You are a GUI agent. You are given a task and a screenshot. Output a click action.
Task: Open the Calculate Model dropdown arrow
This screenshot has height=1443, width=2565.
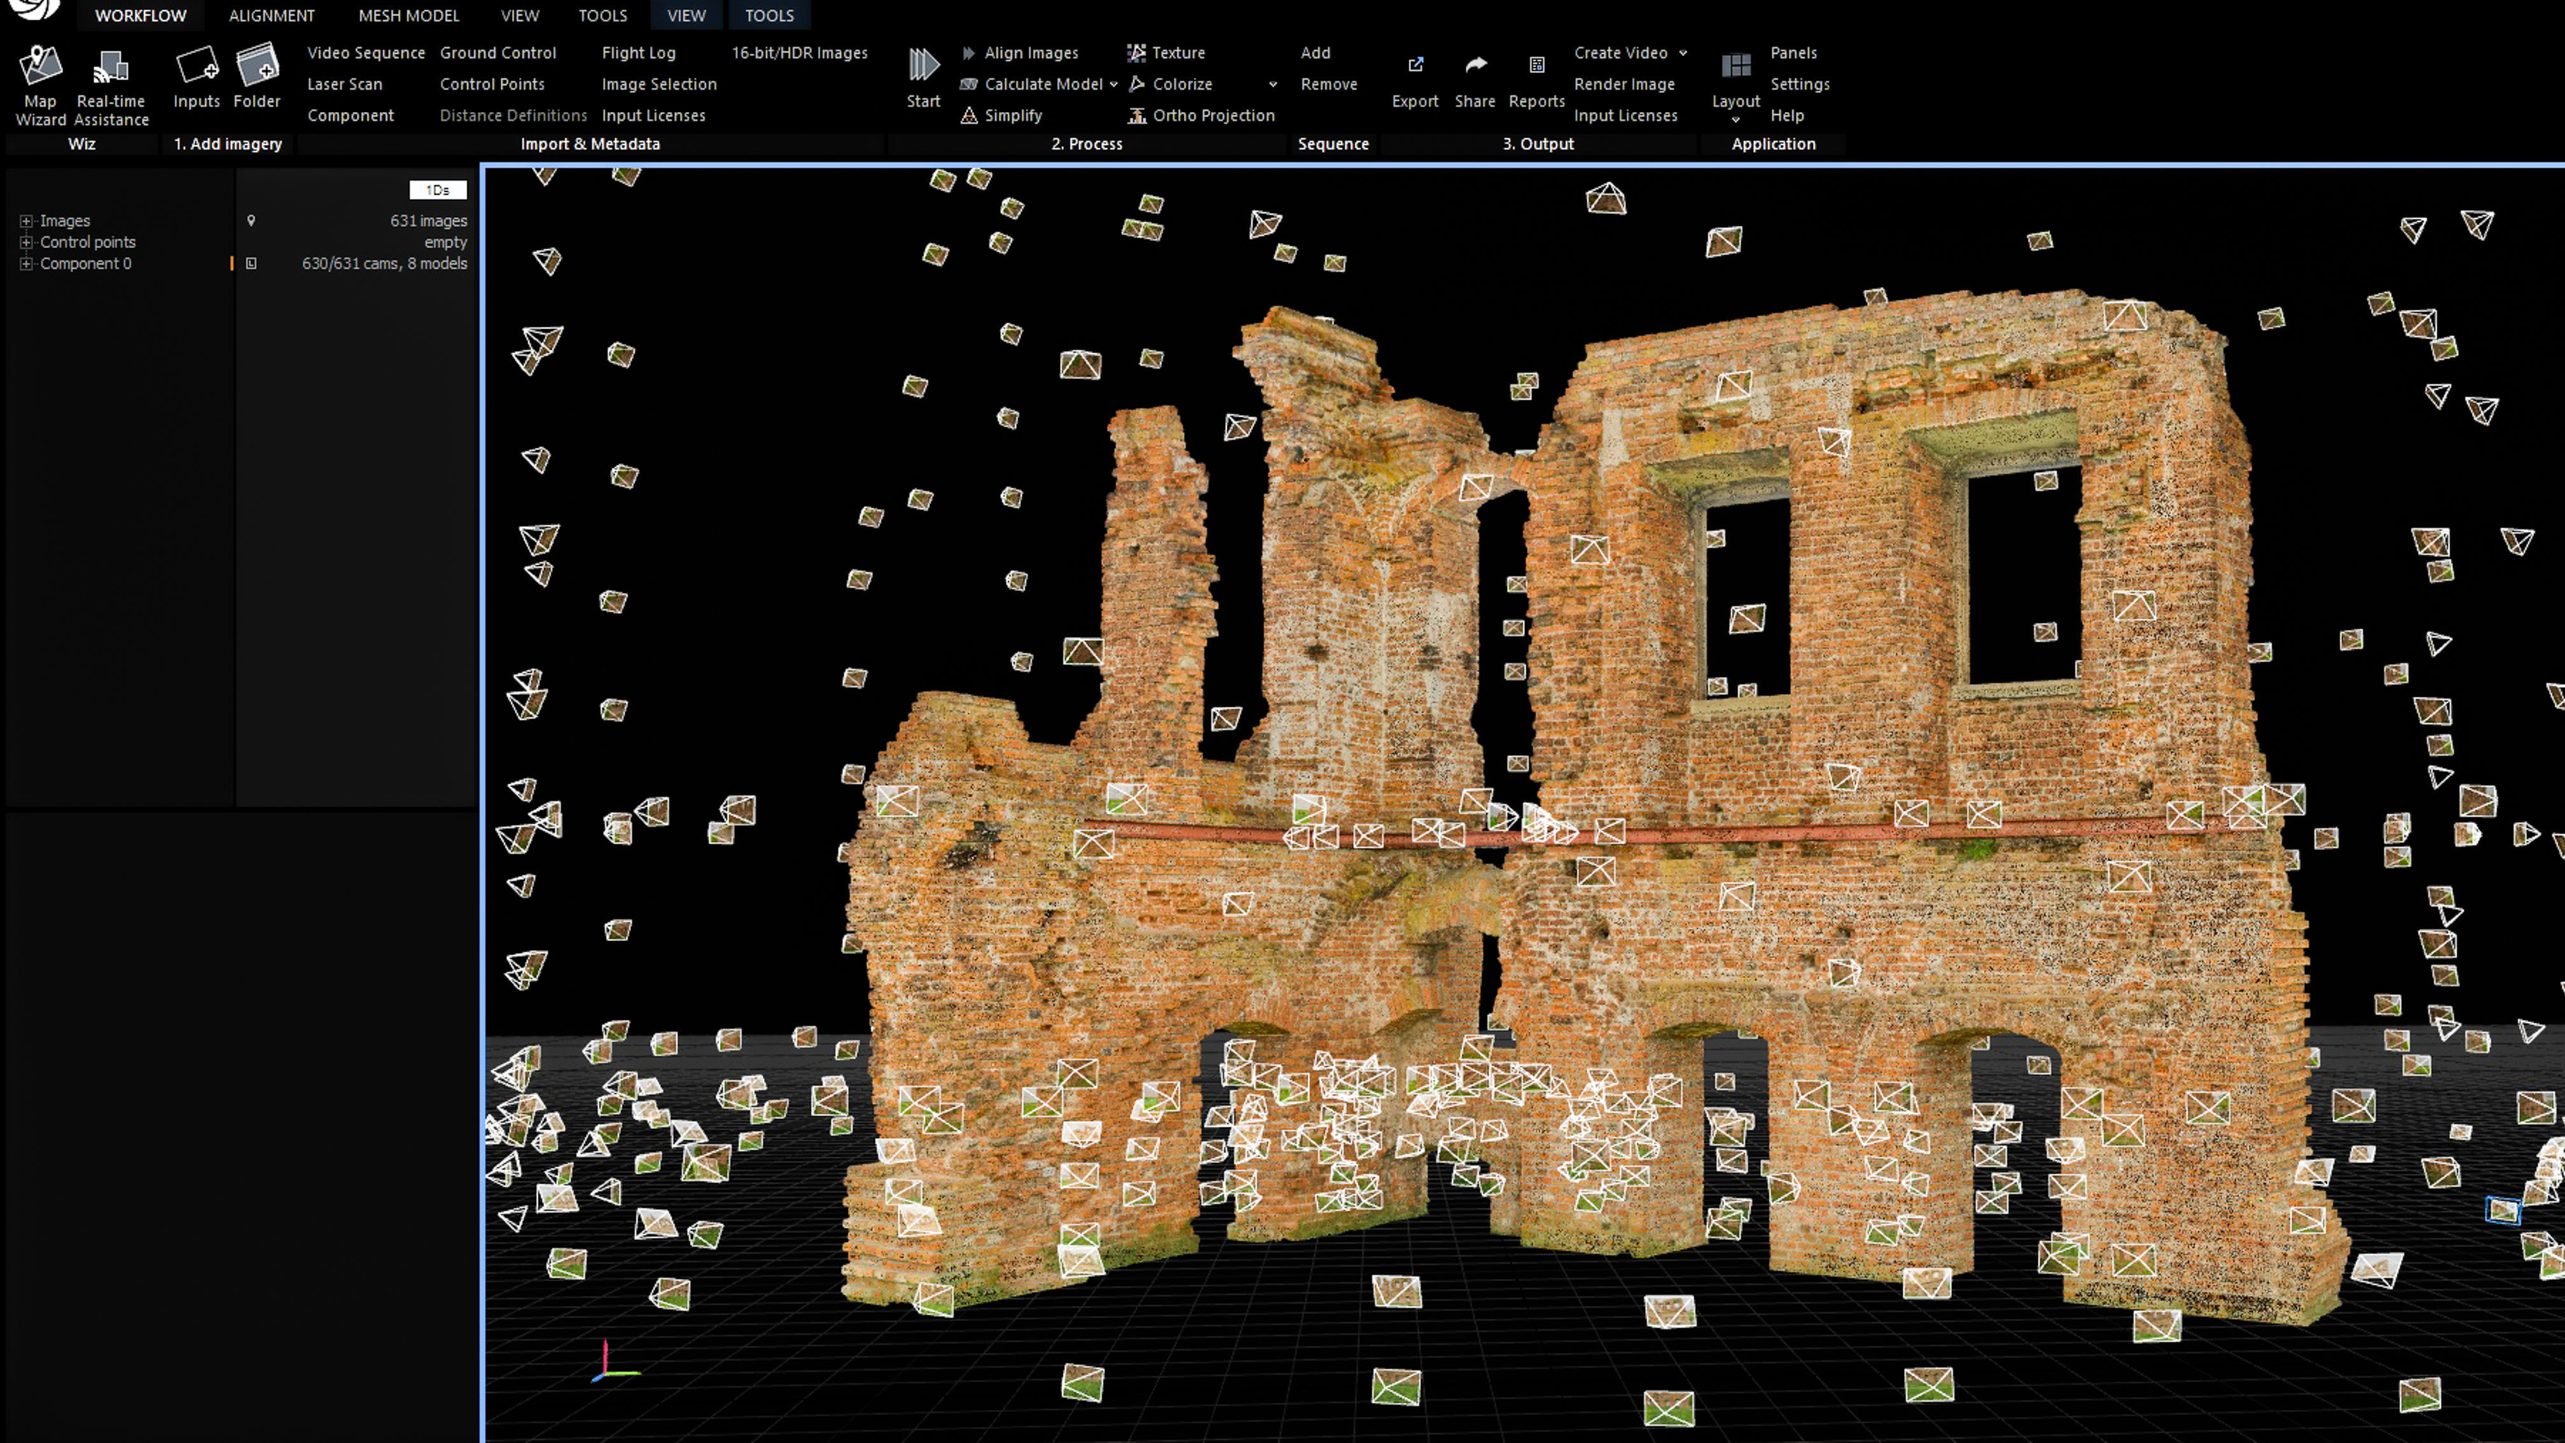click(1113, 85)
